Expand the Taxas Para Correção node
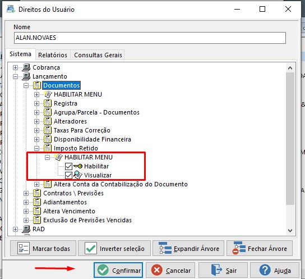 pyautogui.click(x=36, y=130)
